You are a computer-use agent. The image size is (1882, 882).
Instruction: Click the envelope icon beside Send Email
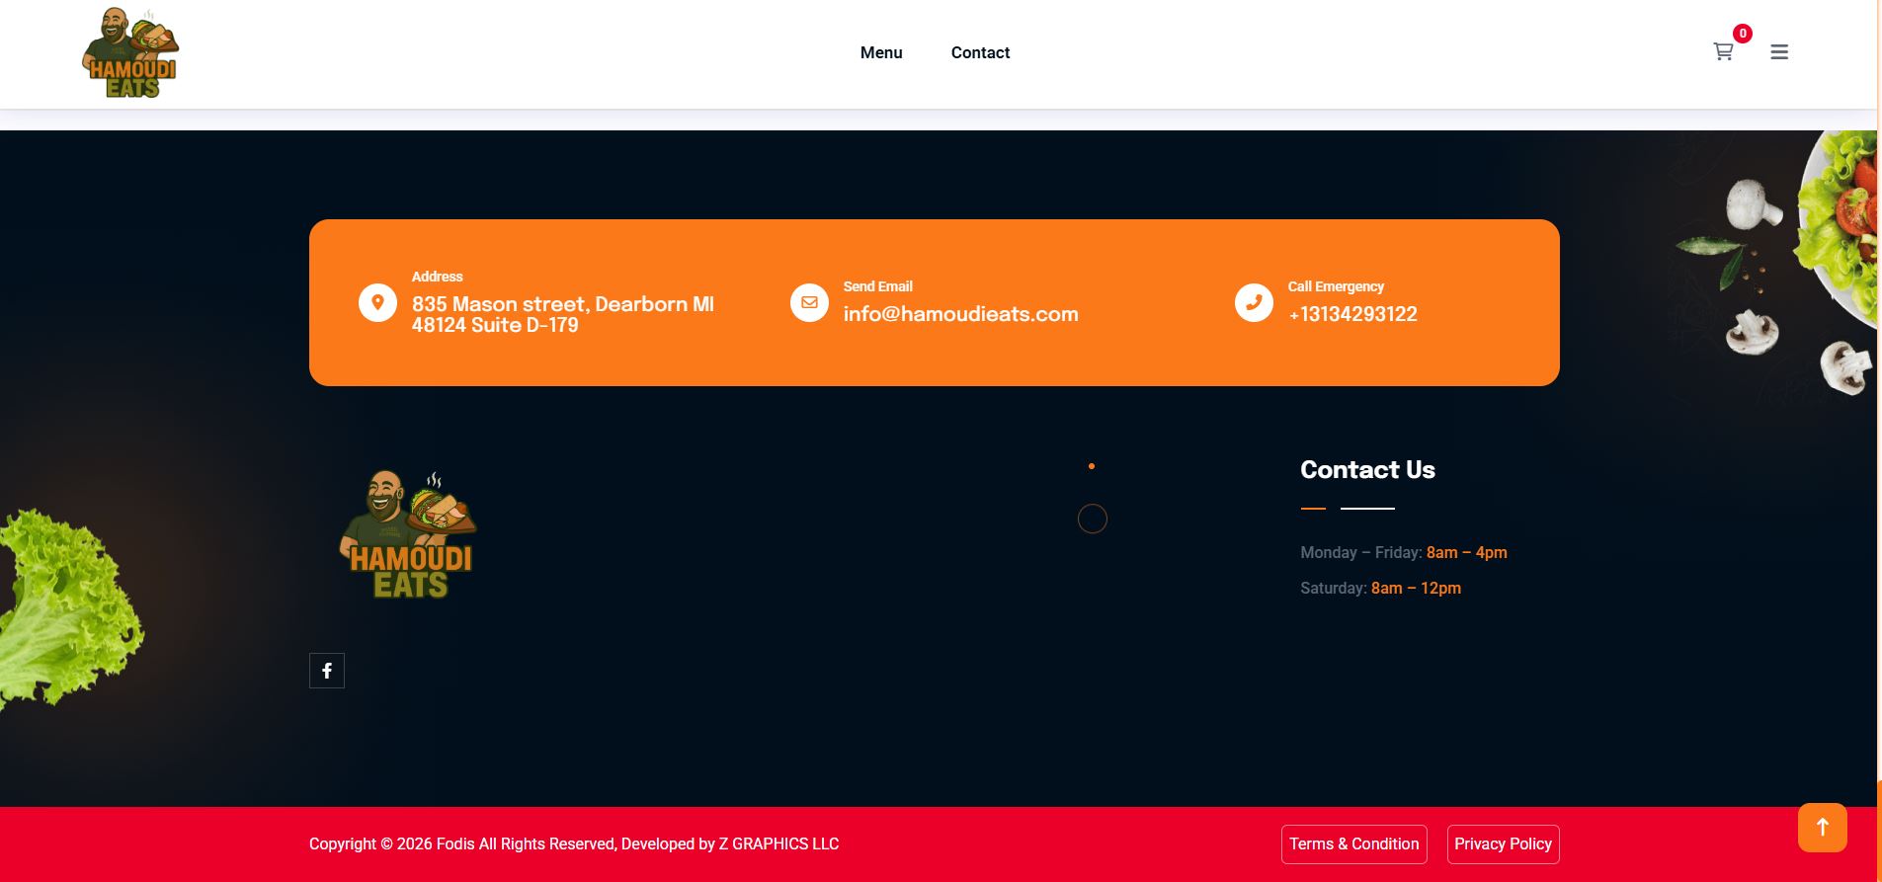(809, 302)
